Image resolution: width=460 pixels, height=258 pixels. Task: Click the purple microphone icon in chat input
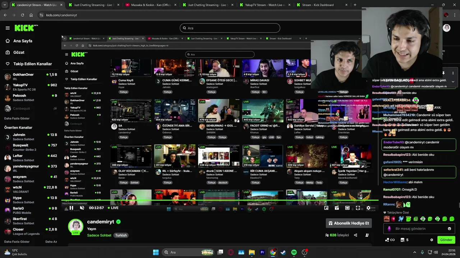(x=389, y=229)
